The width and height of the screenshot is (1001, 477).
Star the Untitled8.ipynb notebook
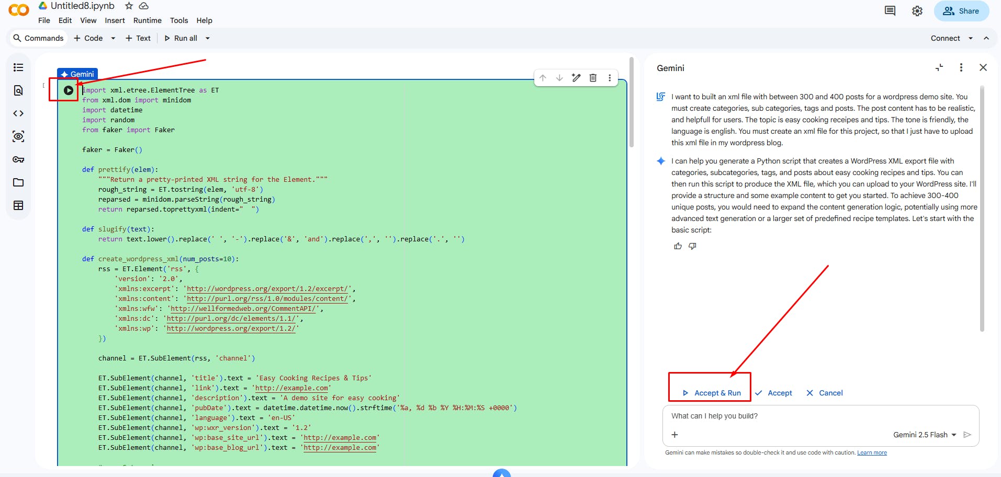click(x=129, y=6)
